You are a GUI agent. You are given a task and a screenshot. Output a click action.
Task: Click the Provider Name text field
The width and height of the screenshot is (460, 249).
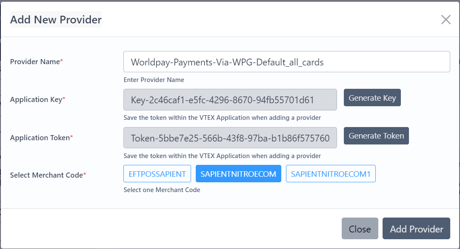point(286,62)
